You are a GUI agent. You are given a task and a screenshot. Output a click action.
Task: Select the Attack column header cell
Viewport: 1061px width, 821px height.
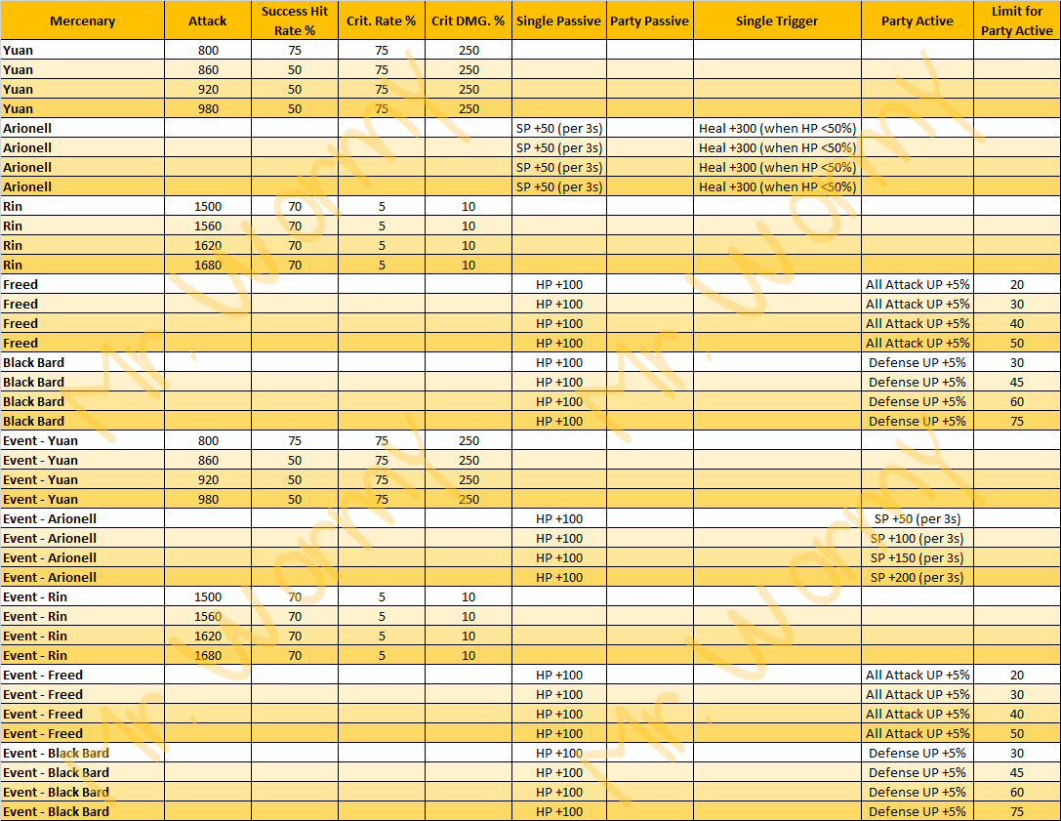pos(208,21)
